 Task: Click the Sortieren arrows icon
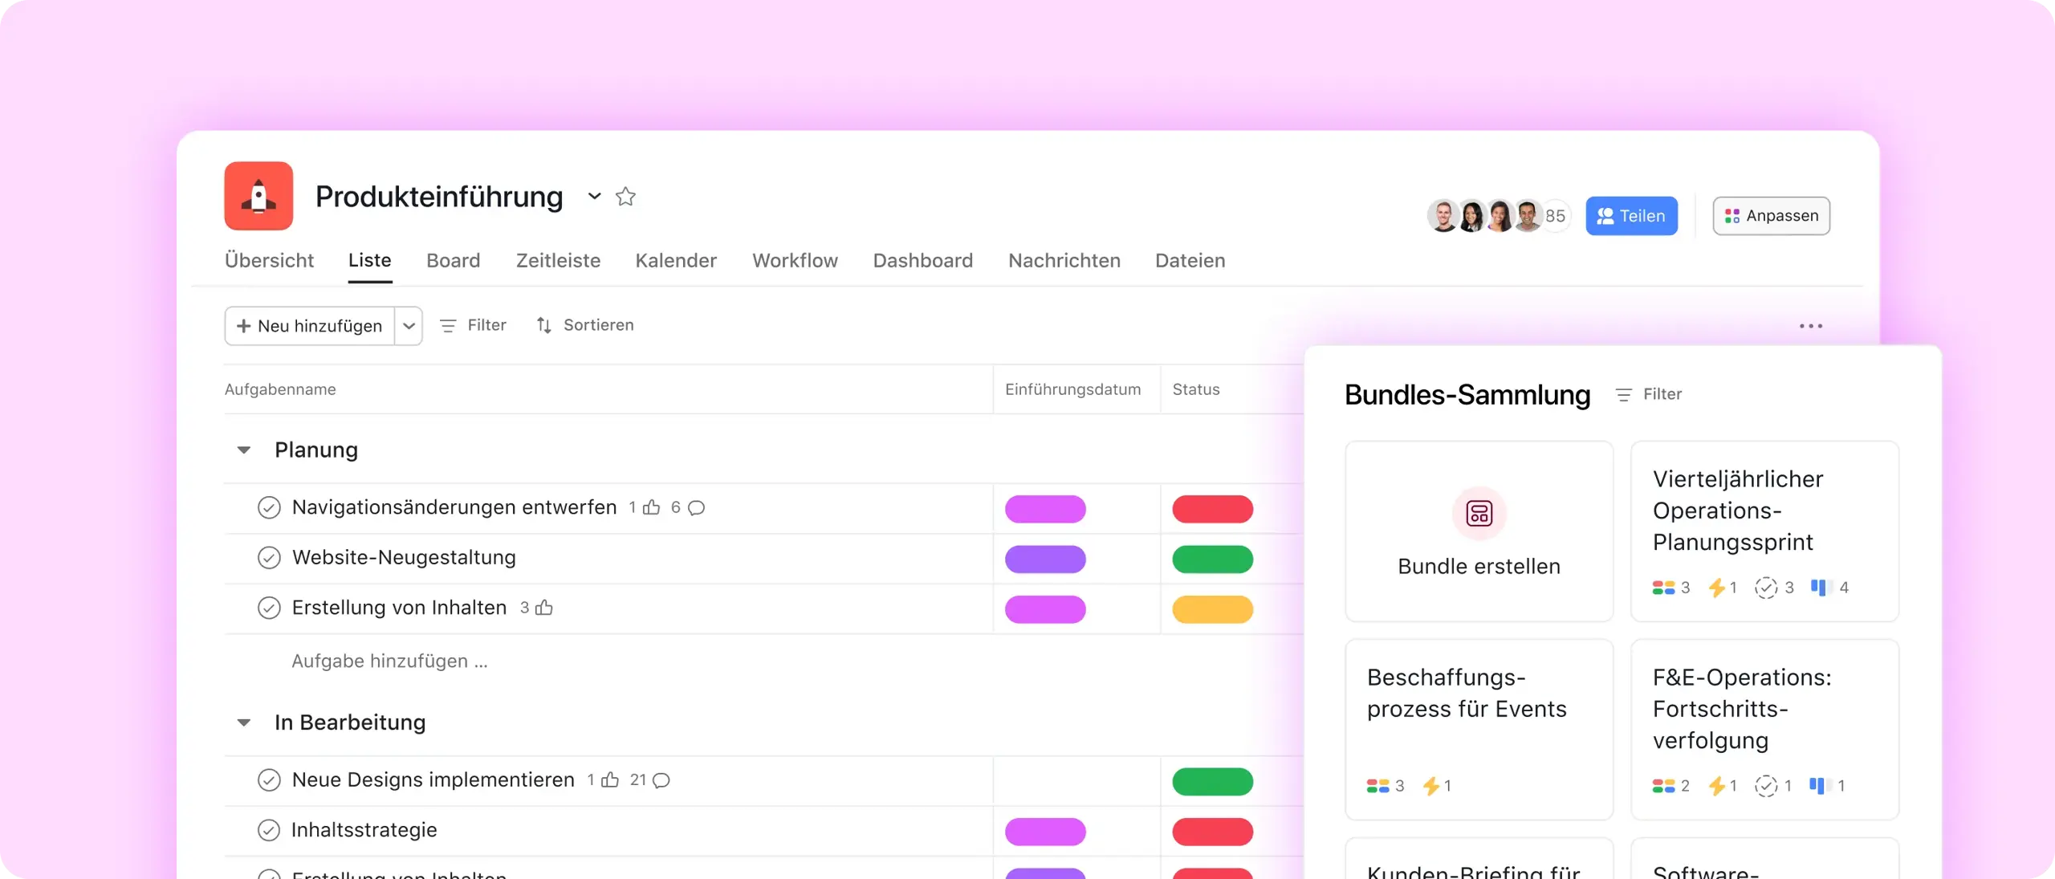pos(543,325)
